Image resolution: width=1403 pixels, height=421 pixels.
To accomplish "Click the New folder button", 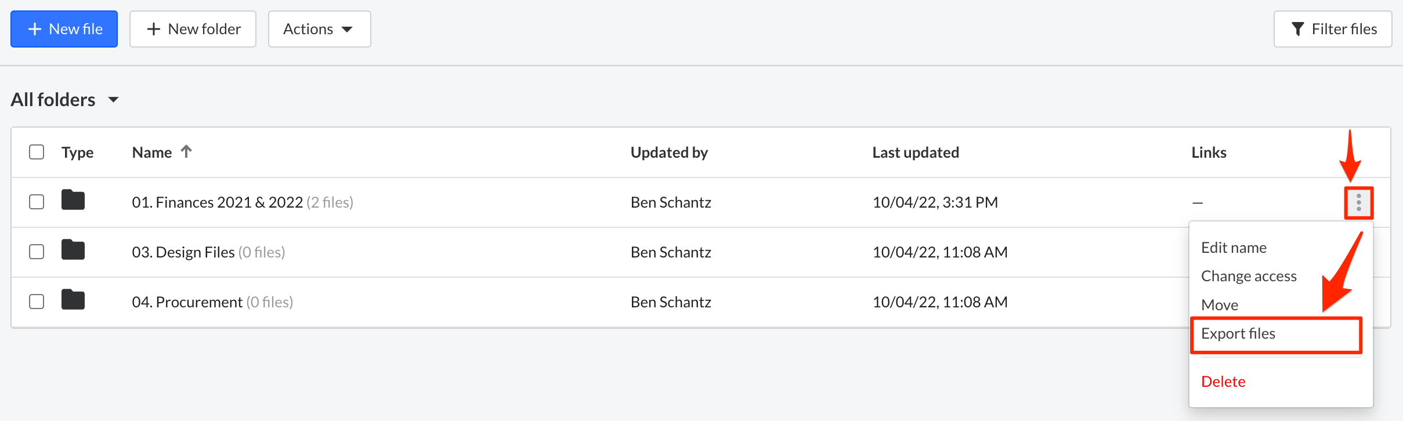I will pyautogui.click(x=193, y=28).
